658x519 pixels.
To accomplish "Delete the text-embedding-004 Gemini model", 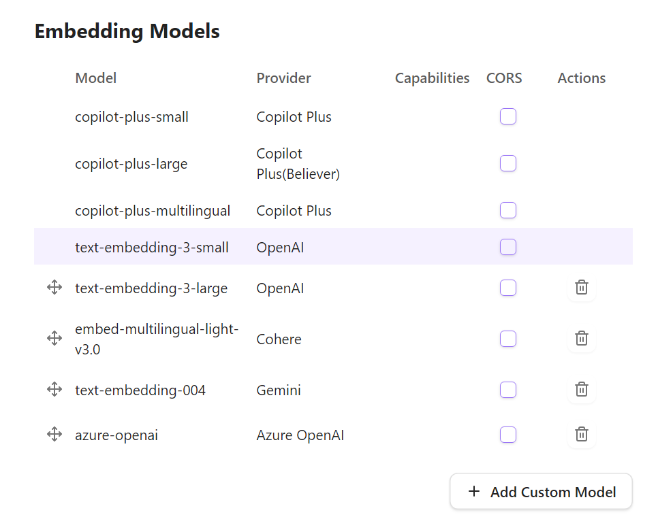I will (581, 389).
